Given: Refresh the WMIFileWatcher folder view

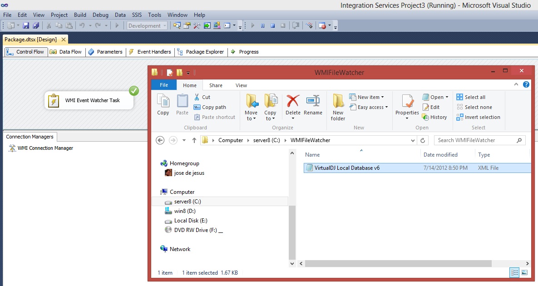Looking at the screenshot, I should 423,140.
